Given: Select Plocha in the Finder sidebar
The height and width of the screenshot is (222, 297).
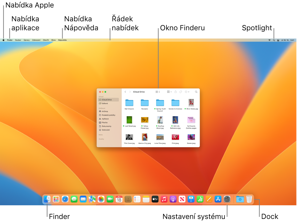Looking at the screenshot, I should tap(108, 123).
